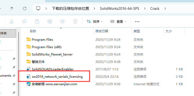Select the Program Files folder icon
The height and width of the screenshot is (96, 194).
(x=29, y=39)
